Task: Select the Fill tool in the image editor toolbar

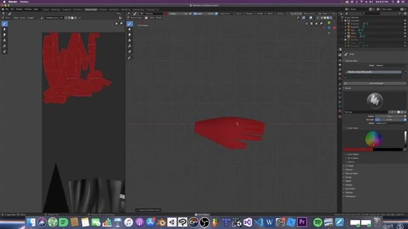Action: [x=4, y=46]
